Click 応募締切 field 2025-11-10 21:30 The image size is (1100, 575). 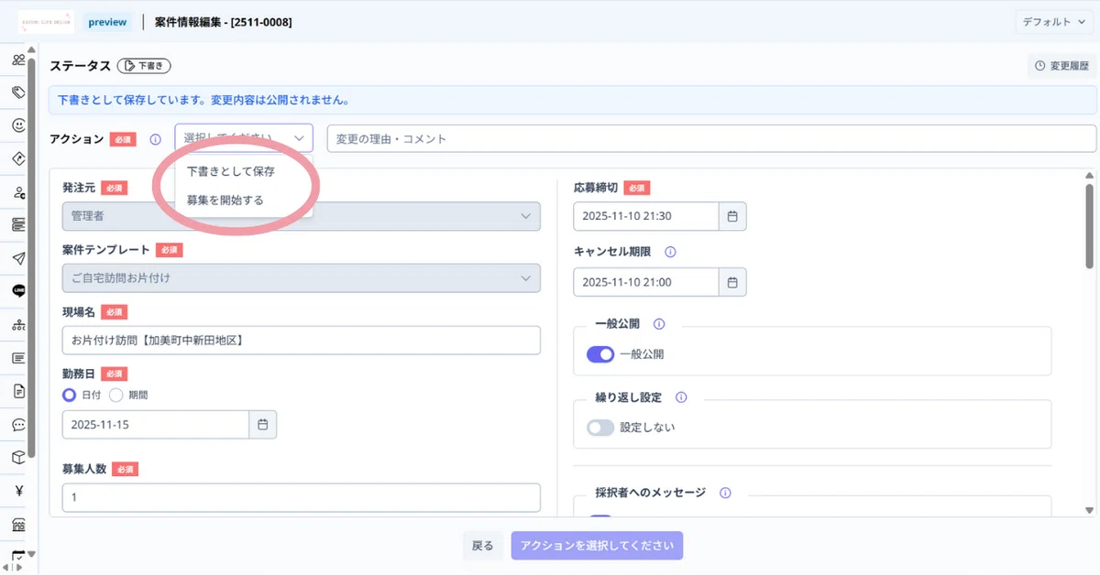(646, 216)
